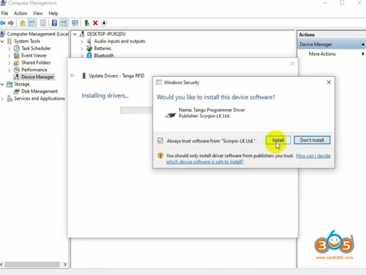Click the Event Viewer icon in the tree
This screenshot has height=275, width=366.
17,56
